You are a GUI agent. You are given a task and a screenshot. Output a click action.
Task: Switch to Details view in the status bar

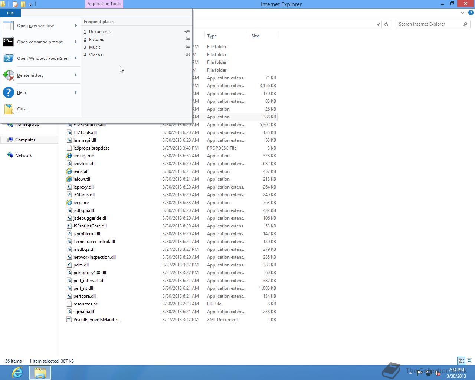461,361
